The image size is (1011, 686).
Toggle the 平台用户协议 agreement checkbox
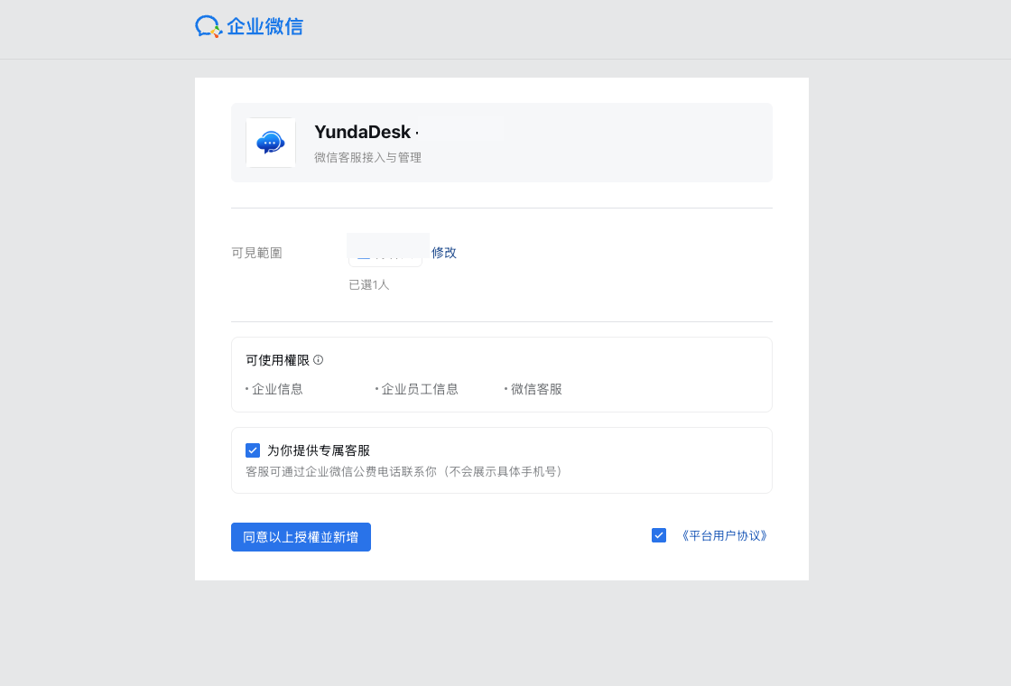pyautogui.click(x=659, y=535)
